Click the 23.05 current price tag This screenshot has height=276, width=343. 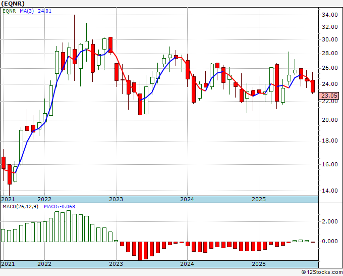(x=329, y=96)
